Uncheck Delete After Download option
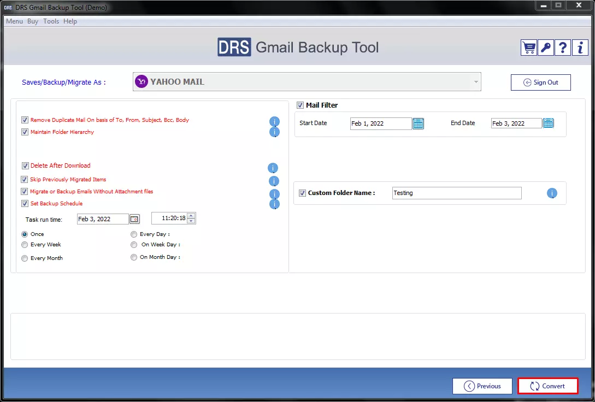 (25, 166)
